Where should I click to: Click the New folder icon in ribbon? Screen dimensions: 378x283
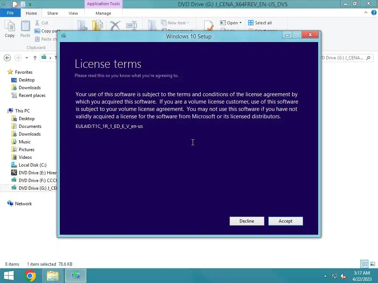click(x=152, y=25)
